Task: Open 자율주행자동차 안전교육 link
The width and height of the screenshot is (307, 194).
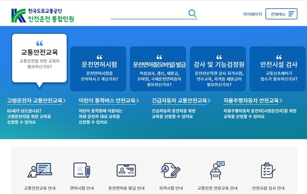Action: (251, 101)
